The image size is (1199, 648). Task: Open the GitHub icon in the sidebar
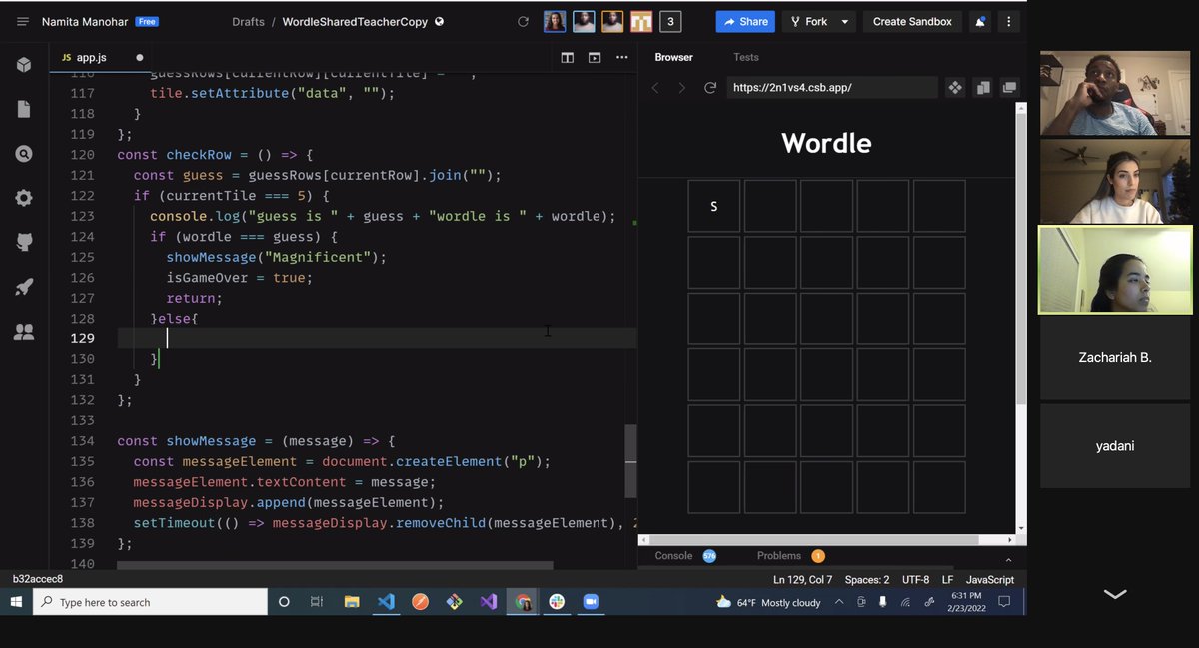24,242
